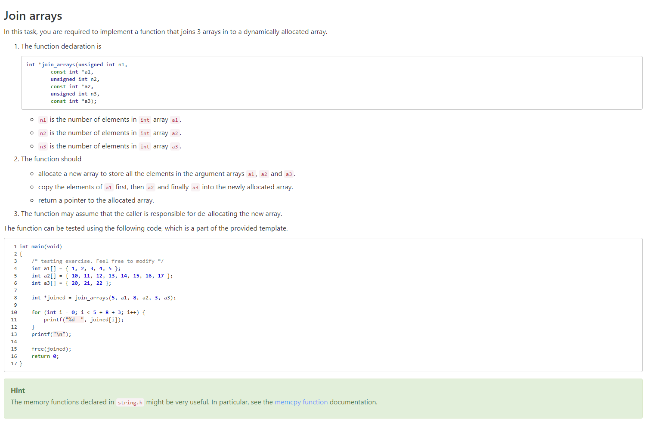Select the n2 inline code badge
The height and width of the screenshot is (422, 647).
pos(43,133)
